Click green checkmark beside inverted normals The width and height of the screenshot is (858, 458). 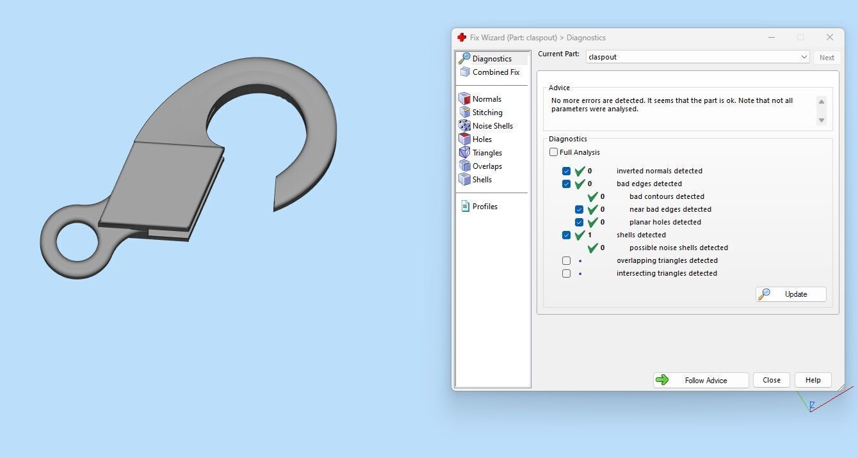(580, 171)
